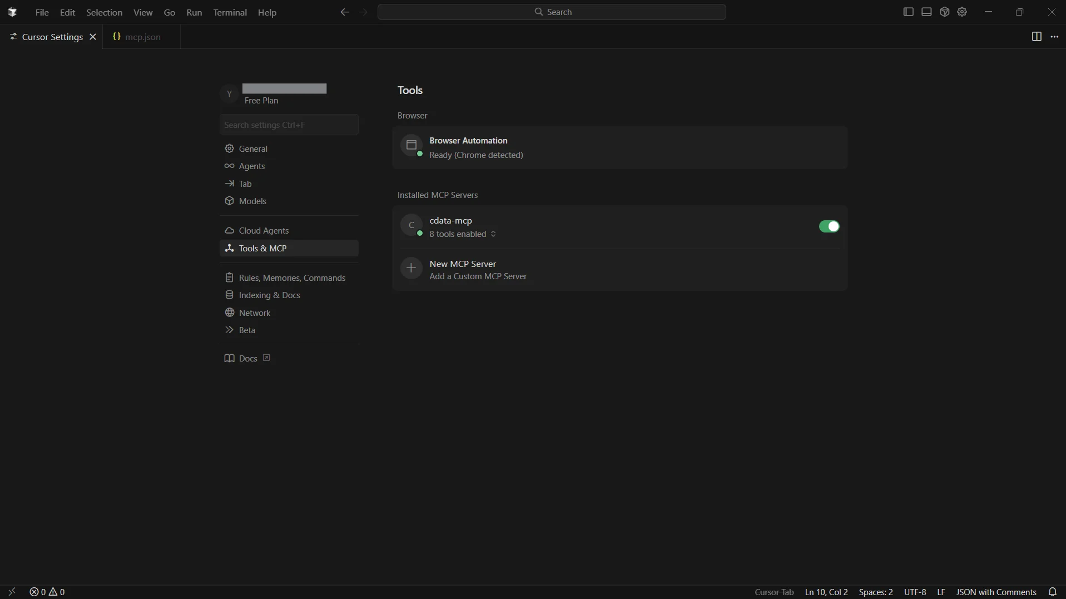Go back with the navigation arrow
The height and width of the screenshot is (599, 1066).
(x=344, y=12)
